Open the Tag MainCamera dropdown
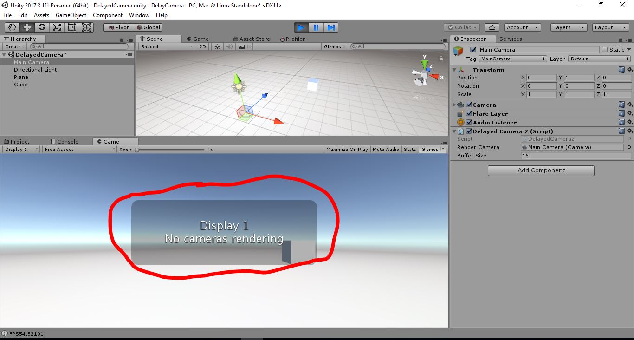This screenshot has height=340, width=634. (513, 59)
